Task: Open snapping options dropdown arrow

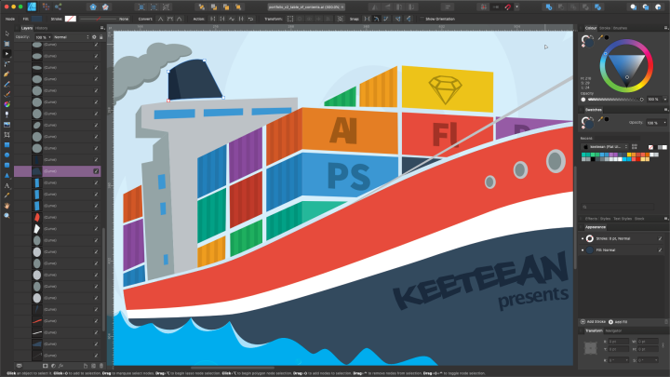Action: (517, 7)
